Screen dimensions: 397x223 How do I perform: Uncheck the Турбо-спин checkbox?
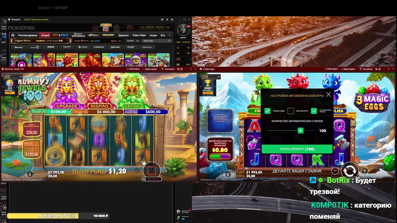[x=267, y=111]
